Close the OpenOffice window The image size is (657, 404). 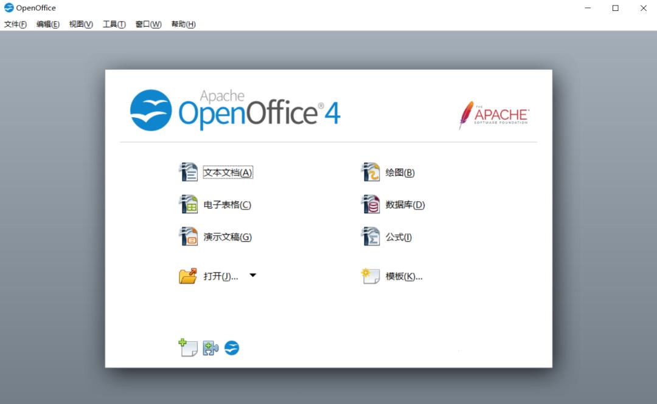tap(643, 8)
